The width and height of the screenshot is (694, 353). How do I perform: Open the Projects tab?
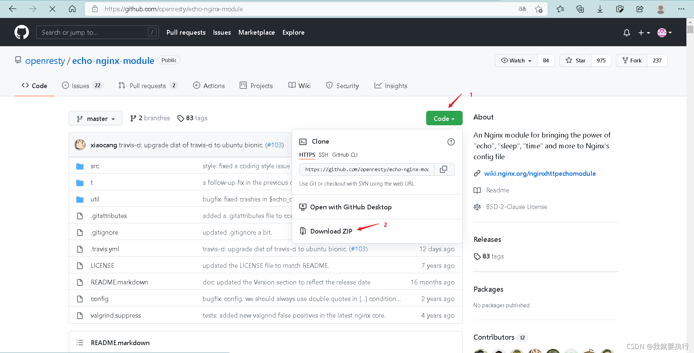[256, 86]
